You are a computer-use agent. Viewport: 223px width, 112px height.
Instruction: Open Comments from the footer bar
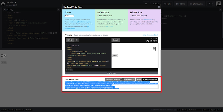[19, 110]
